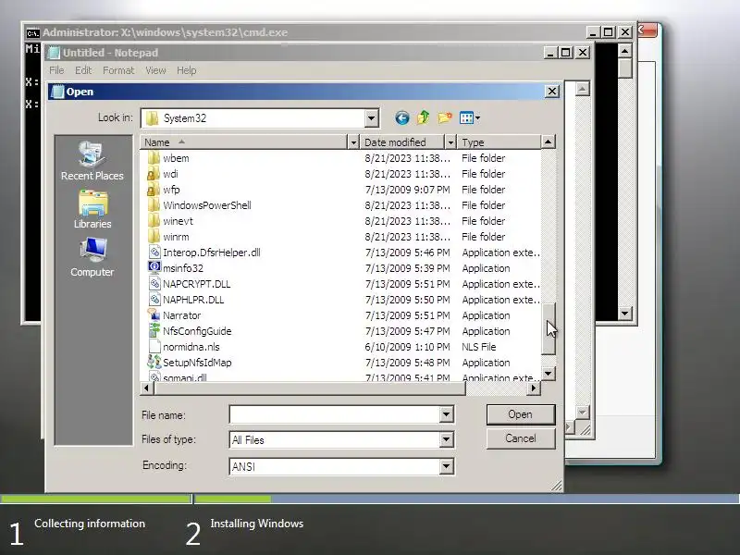Image resolution: width=740 pixels, height=555 pixels.
Task: Click the file list scroll up arrow
Action: pyautogui.click(x=548, y=142)
